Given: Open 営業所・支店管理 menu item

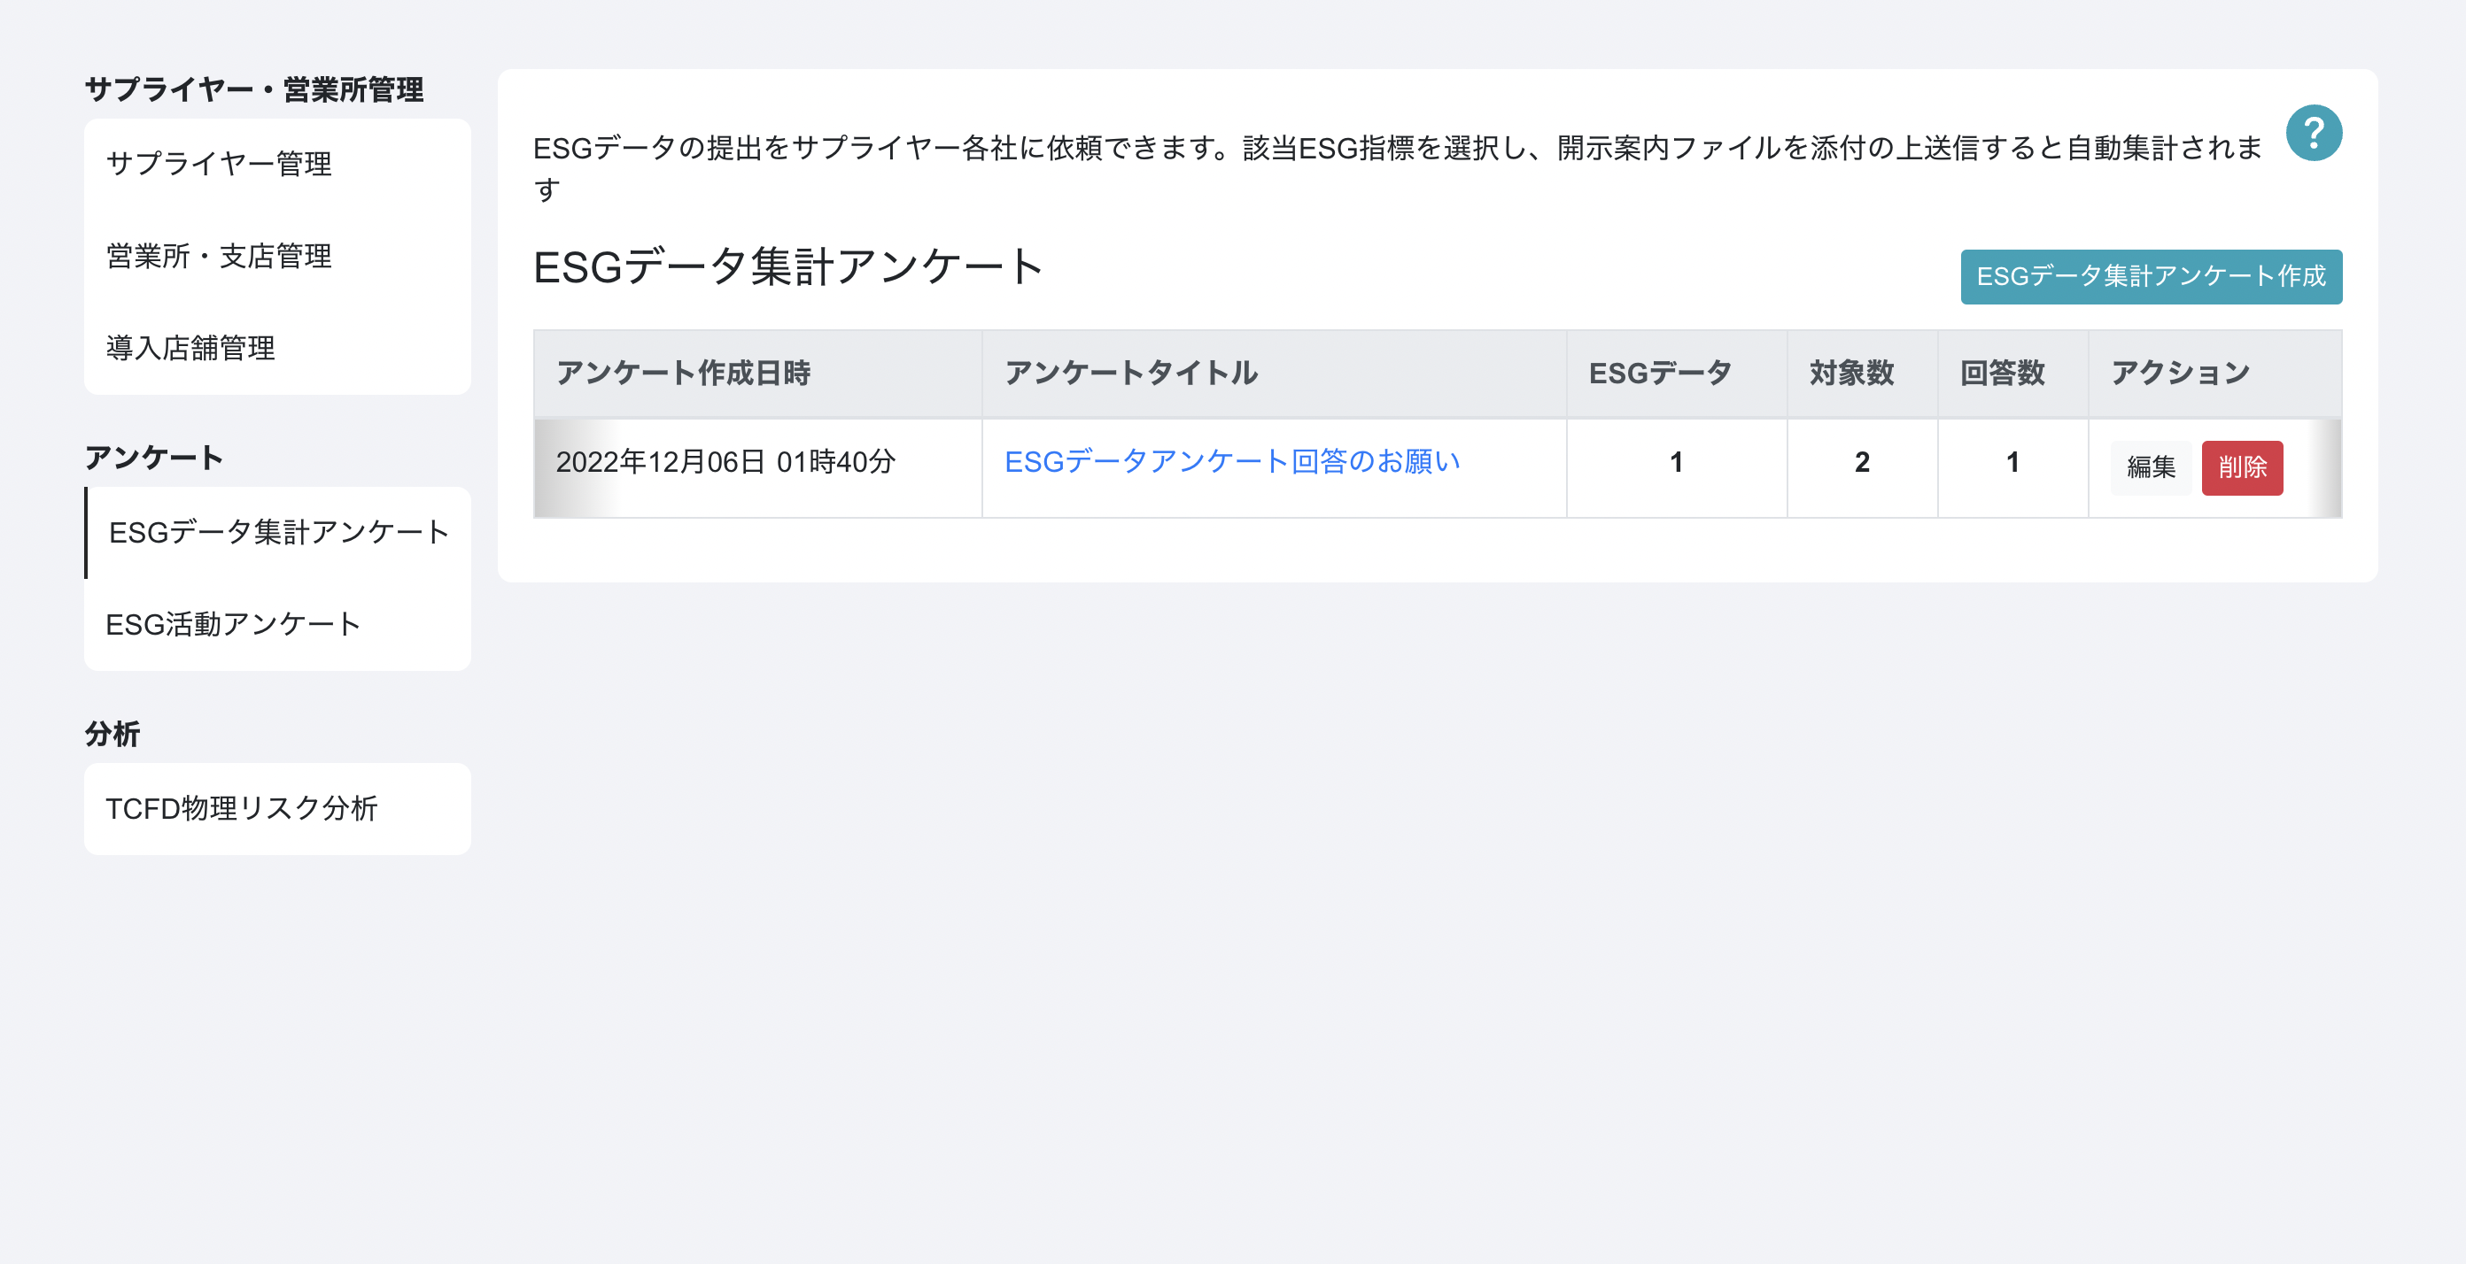Looking at the screenshot, I should 277,256.
